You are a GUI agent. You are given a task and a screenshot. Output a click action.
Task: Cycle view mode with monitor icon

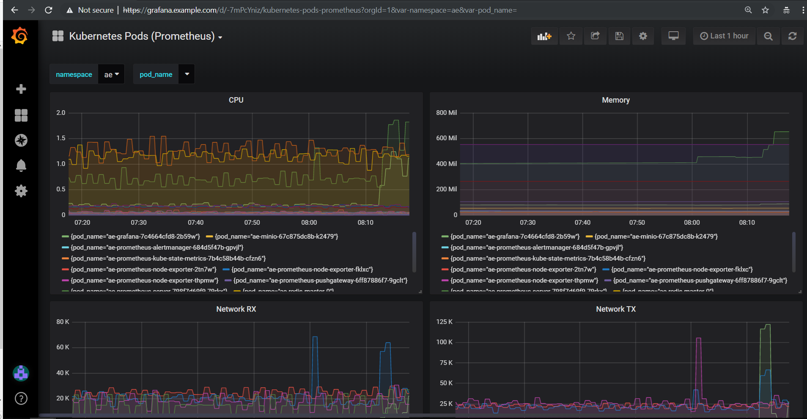pos(673,36)
